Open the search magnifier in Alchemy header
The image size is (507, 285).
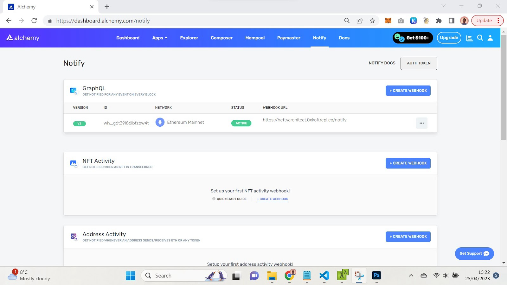pyautogui.click(x=480, y=38)
